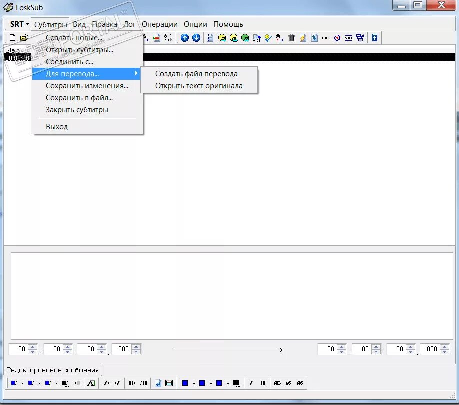Select 'Создать файл перевода' submenu item
This screenshot has width=459, height=405.
pos(199,74)
